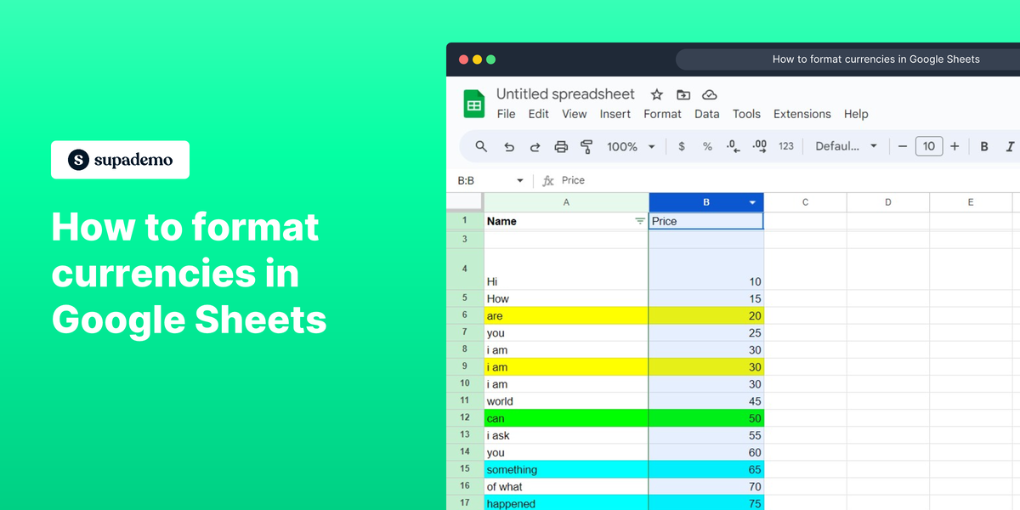Decrease decimal places
This screenshot has height=510, width=1020.
click(x=732, y=146)
